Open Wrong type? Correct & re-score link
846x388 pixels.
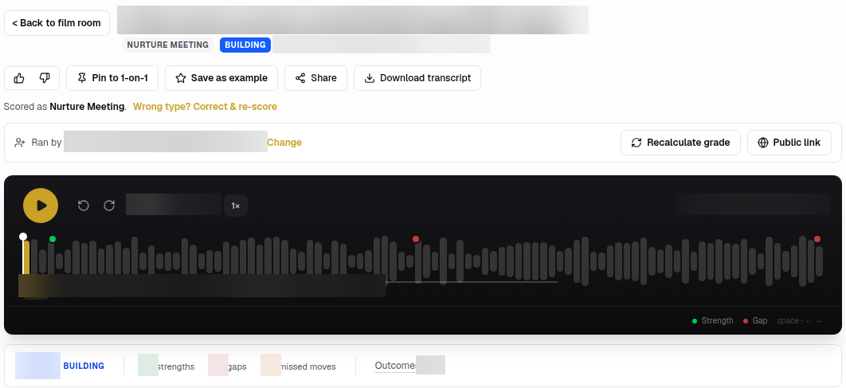[205, 107]
